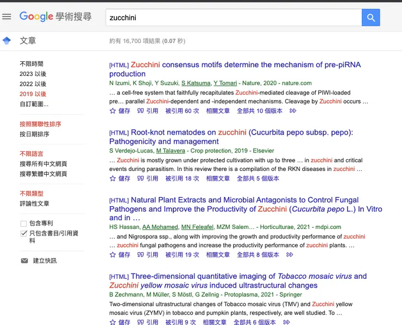Open author M Talavera profile
Image resolution: width=402 pixels, height=325 pixels.
[x=171, y=151]
